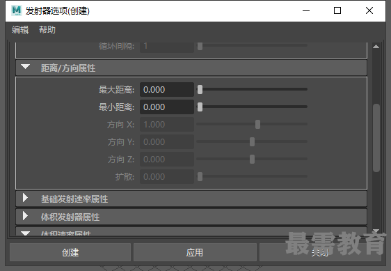Click the Maya app icon in title bar
This screenshot has width=391, height=271.
[x=17, y=10]
